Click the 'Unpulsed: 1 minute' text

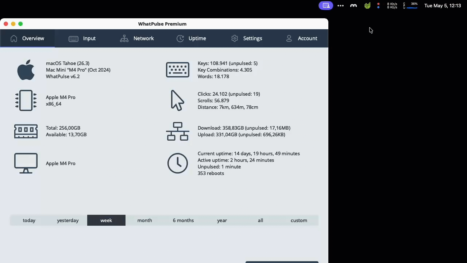(x=219, y=167)
